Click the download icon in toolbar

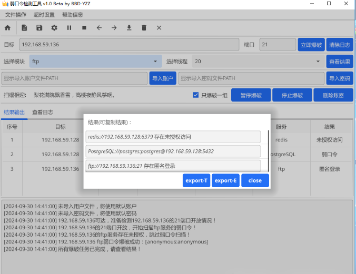pyautogui.click(x=129, y=28)
